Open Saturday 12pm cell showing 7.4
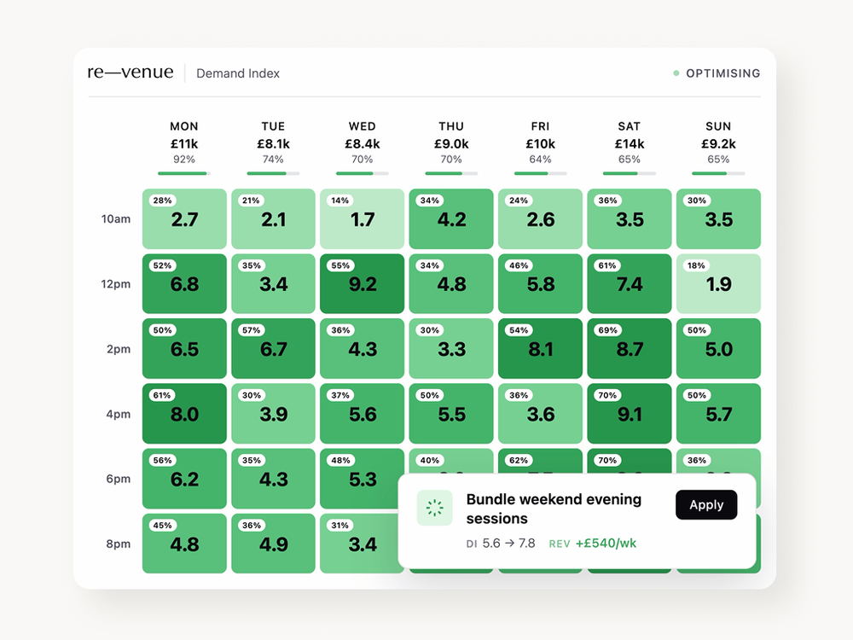853x640 pixels. pyautogui.click(x=630, y=283)
